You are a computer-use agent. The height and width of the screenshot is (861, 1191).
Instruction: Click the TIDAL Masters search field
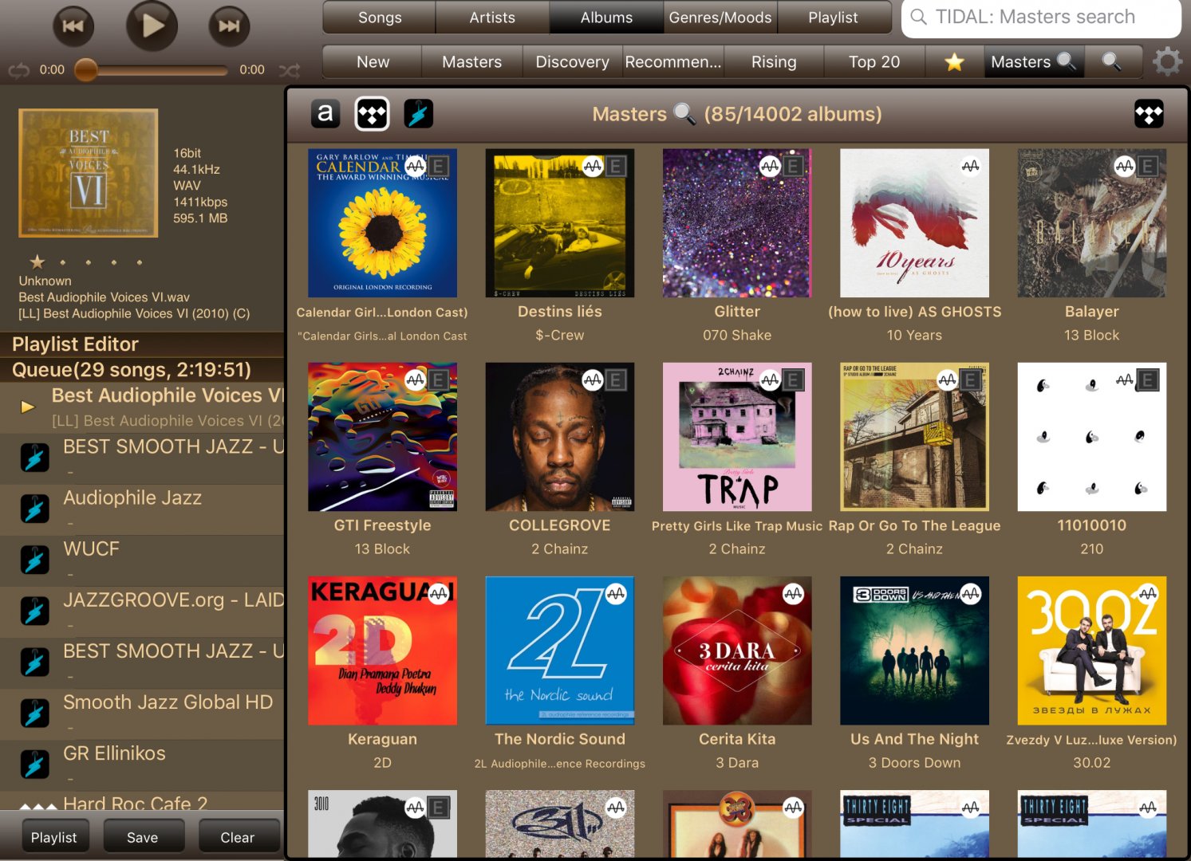[x=1041, y=18]
